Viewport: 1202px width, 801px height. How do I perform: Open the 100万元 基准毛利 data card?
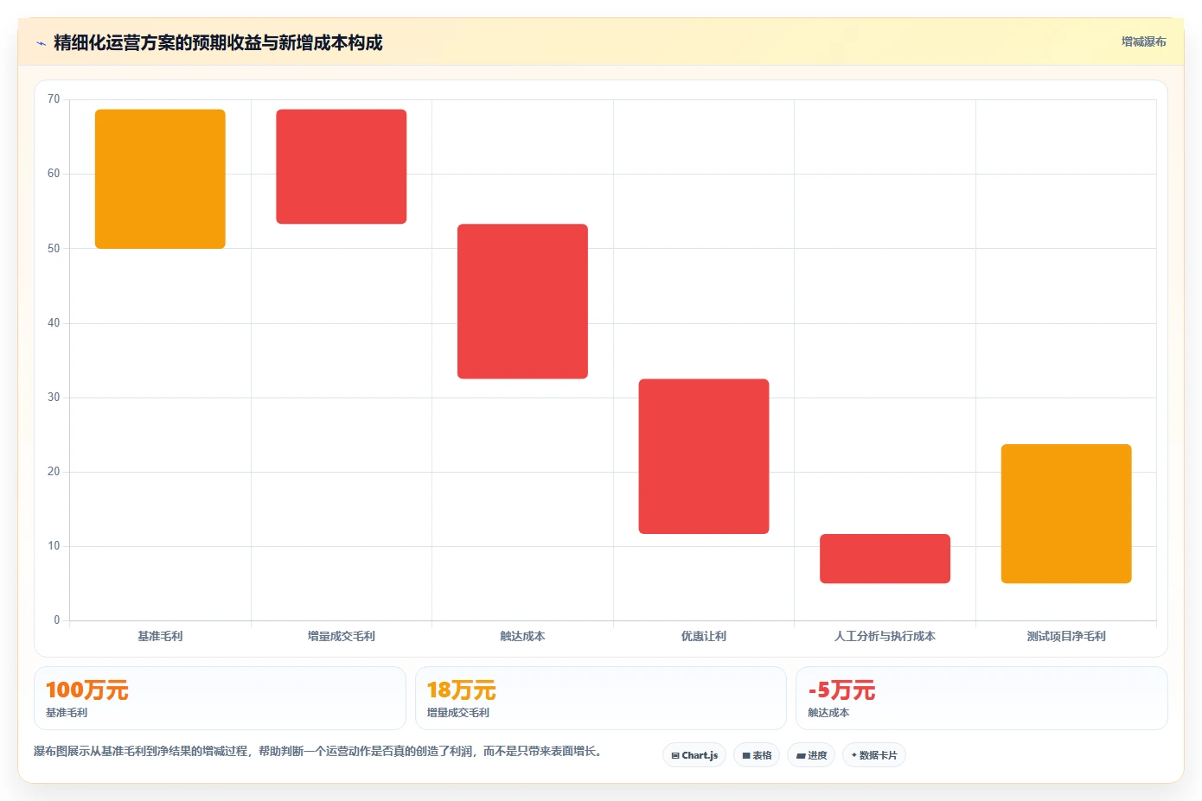point(220,698)
